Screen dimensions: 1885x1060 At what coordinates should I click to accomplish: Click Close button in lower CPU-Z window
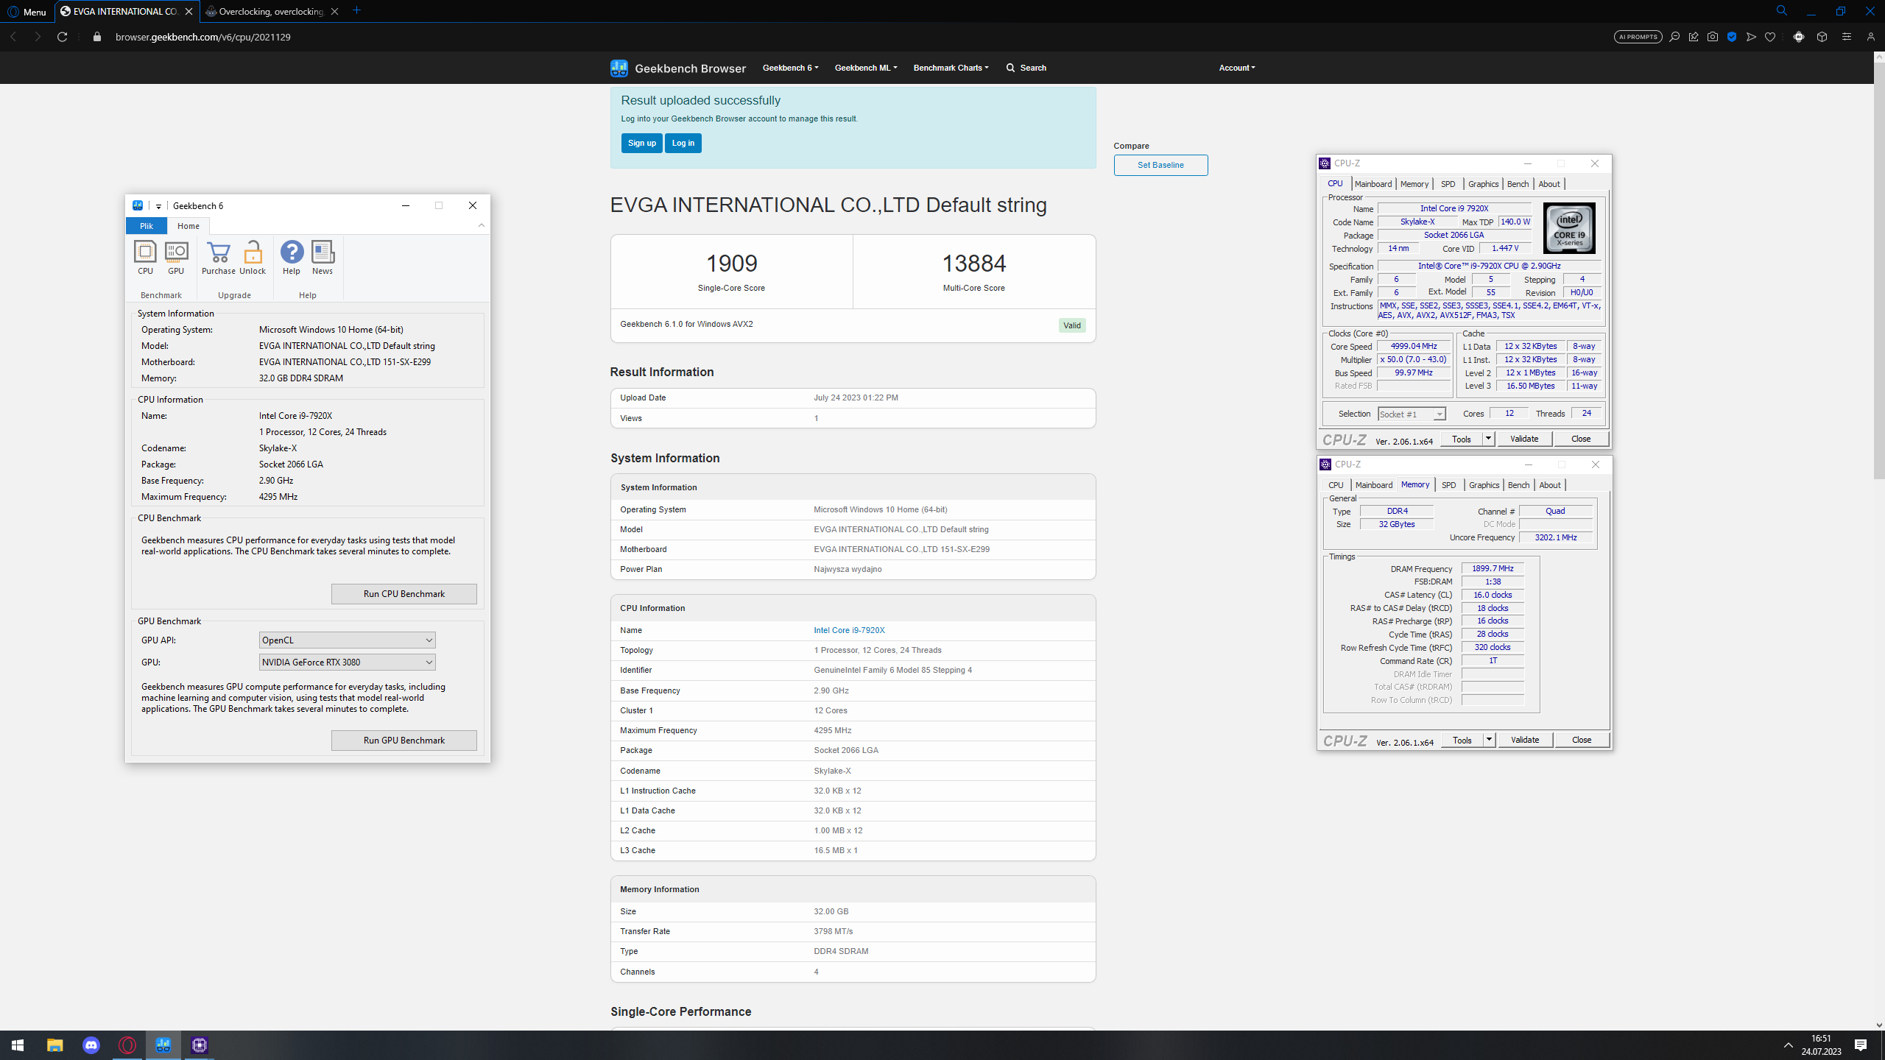click(x=1582, y=740)
